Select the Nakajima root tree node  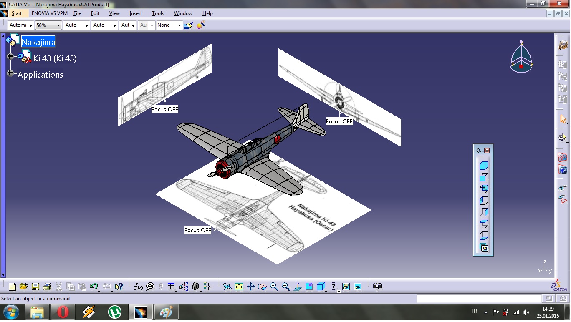click(x=38, y=42)
